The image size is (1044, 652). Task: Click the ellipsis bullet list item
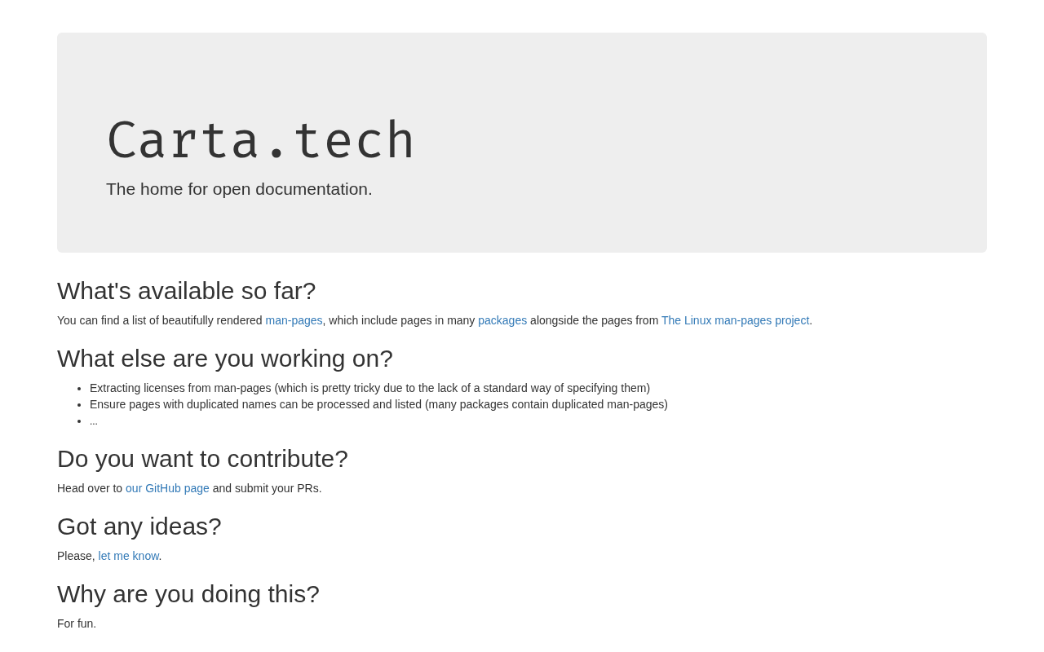[x=94, y=421]
